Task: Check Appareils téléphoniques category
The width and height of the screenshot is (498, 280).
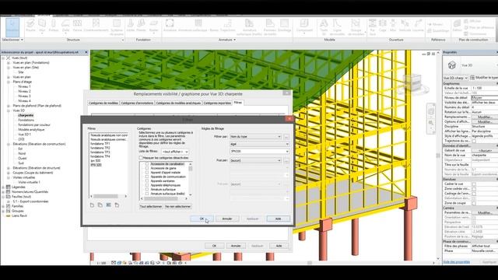Action: 147,185
